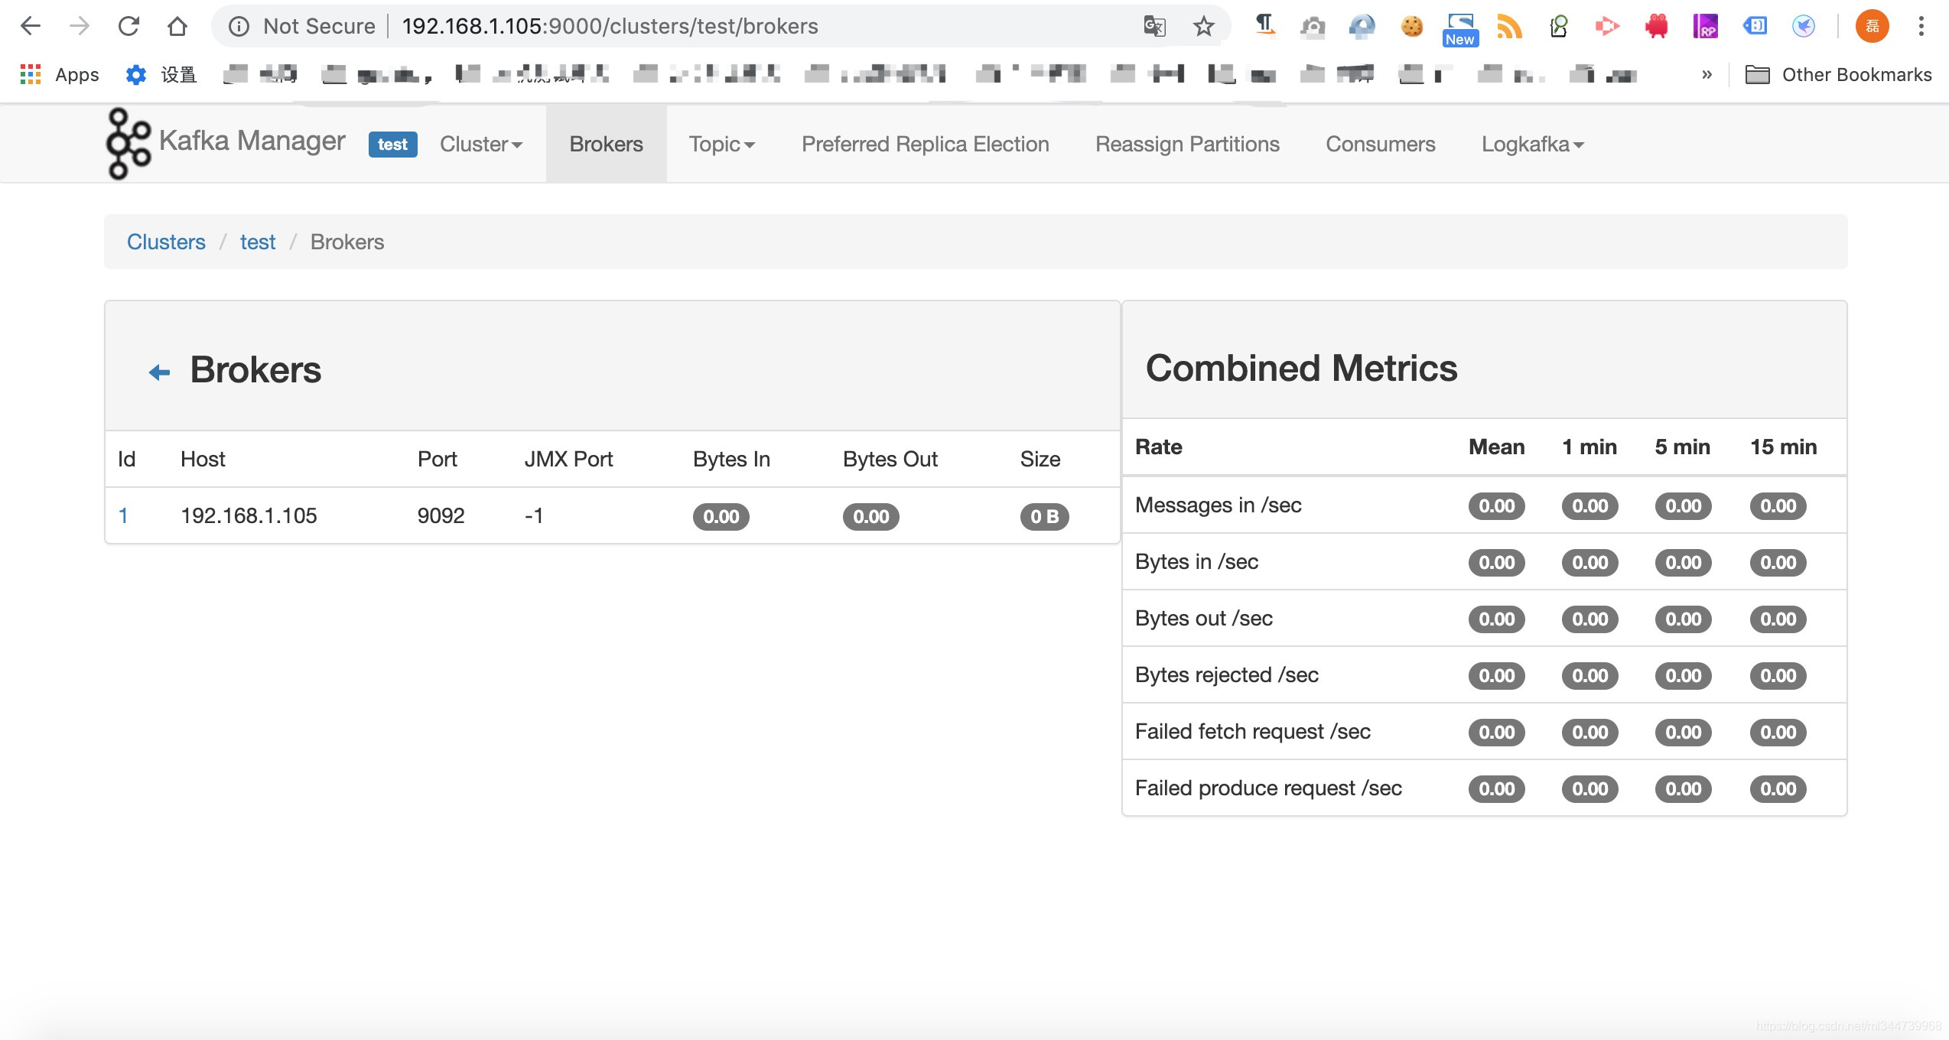
Task: Open Reassign Partitions page
Action: tap(1187, 144)
